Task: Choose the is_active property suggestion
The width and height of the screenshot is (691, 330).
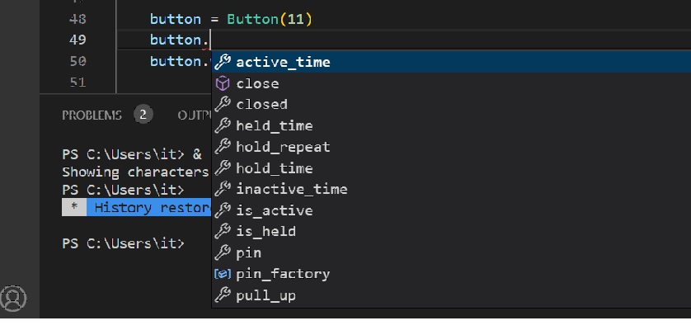Action: click(451, 210)
